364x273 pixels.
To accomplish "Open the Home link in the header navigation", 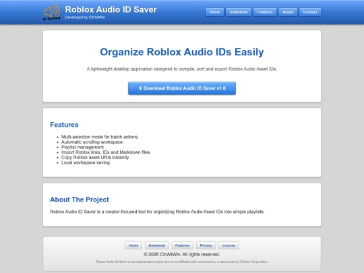I will pos(214,12).
